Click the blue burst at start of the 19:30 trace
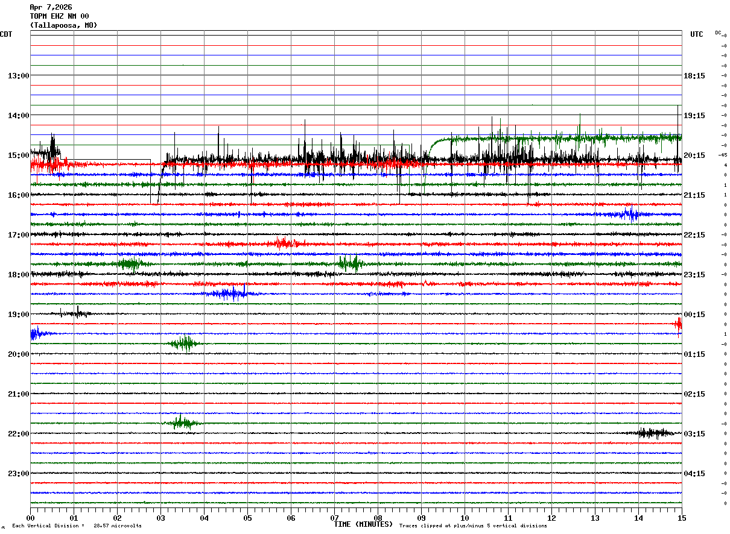730x534 pixels. point(37,333)
